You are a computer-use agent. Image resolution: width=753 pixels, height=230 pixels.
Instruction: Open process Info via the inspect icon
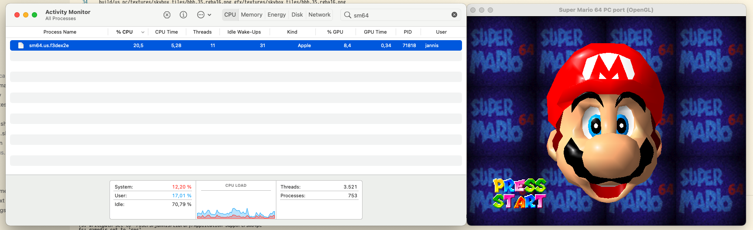click(x=183, y=15)
